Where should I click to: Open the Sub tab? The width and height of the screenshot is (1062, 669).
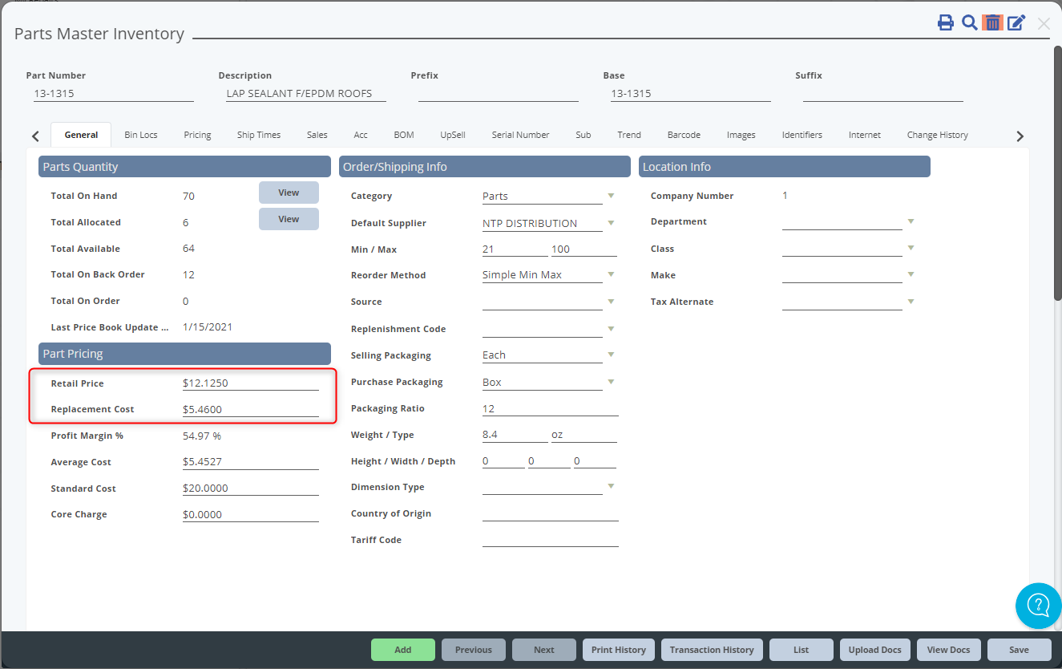tap(583, 135)
